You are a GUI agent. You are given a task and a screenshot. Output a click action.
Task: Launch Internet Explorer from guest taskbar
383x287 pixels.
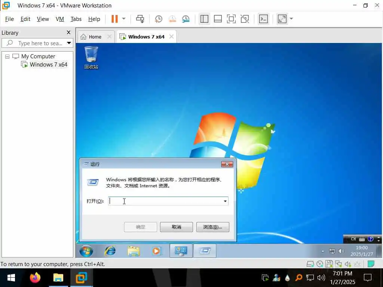pos(110,251)
